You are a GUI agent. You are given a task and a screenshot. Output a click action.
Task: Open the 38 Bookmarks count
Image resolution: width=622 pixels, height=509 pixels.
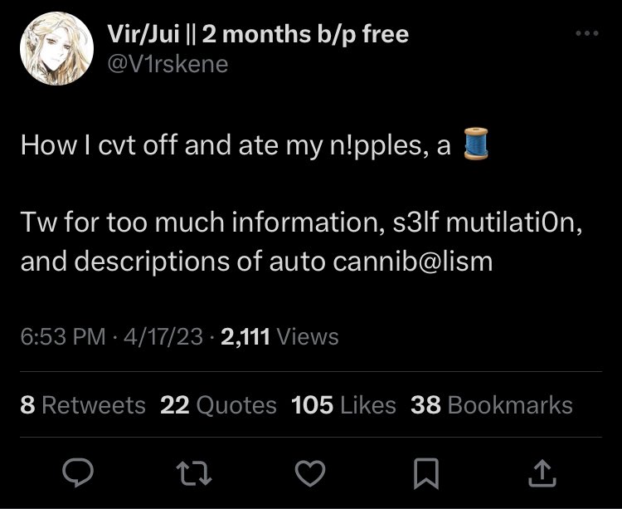pyautogui.click(x=492, y=405)
